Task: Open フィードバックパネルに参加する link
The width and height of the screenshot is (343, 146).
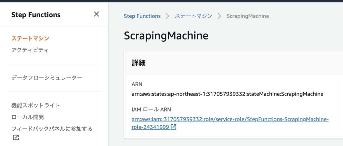Action: tap(52, 129)
